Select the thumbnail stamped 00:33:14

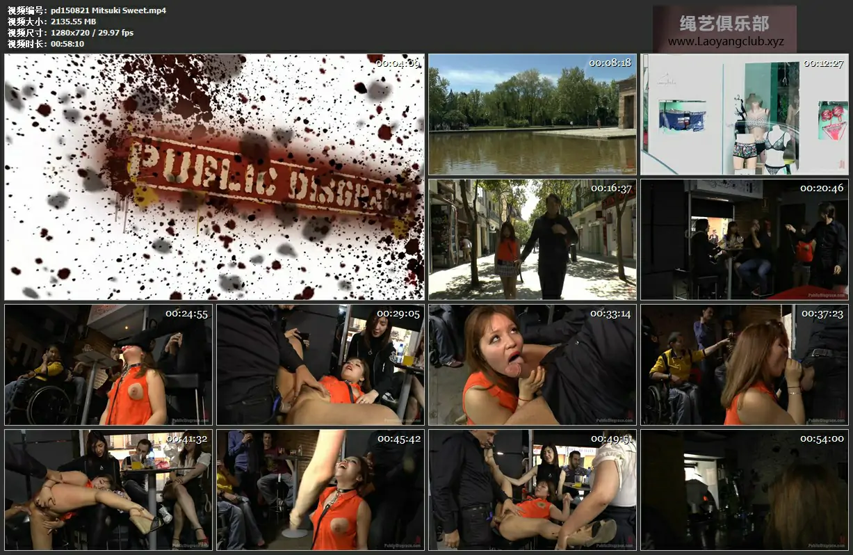click(x=532, y=364)
